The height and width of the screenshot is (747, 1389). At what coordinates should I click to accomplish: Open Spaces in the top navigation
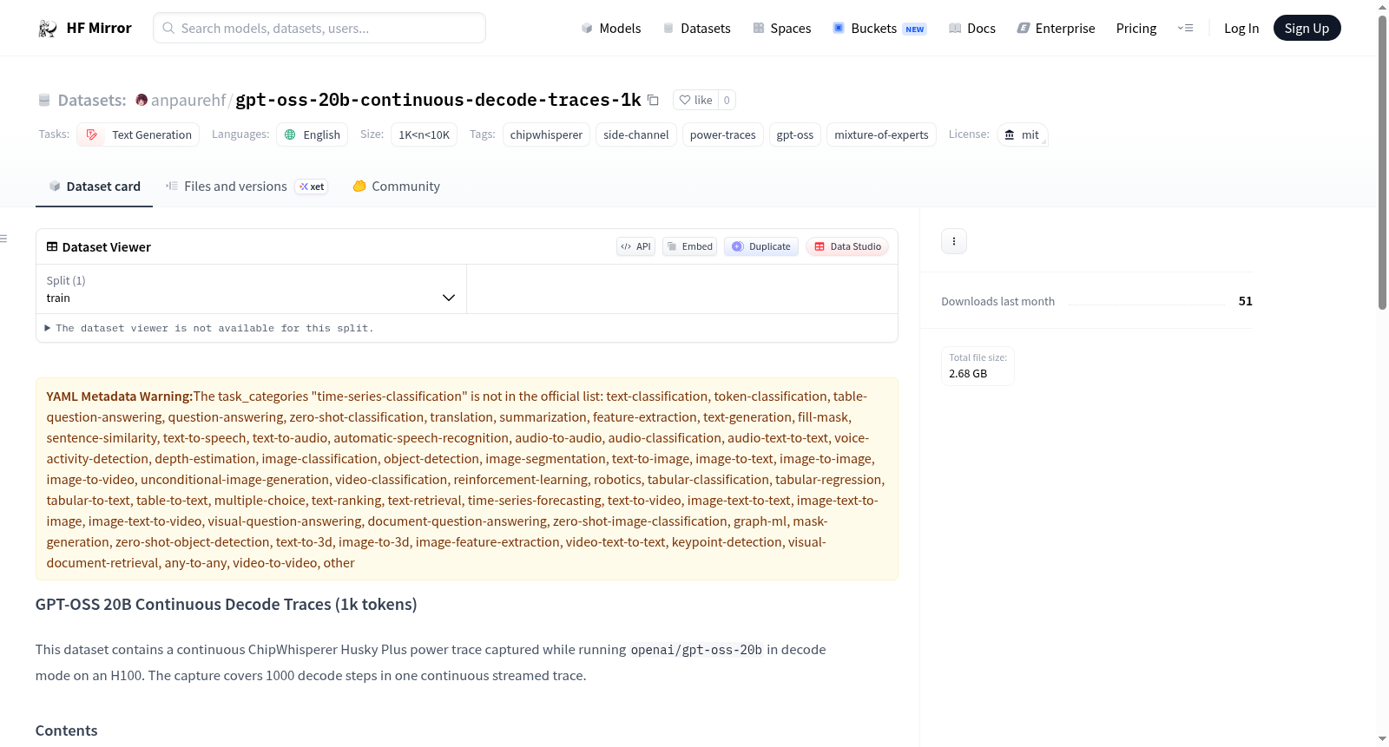tap(782, 29)
